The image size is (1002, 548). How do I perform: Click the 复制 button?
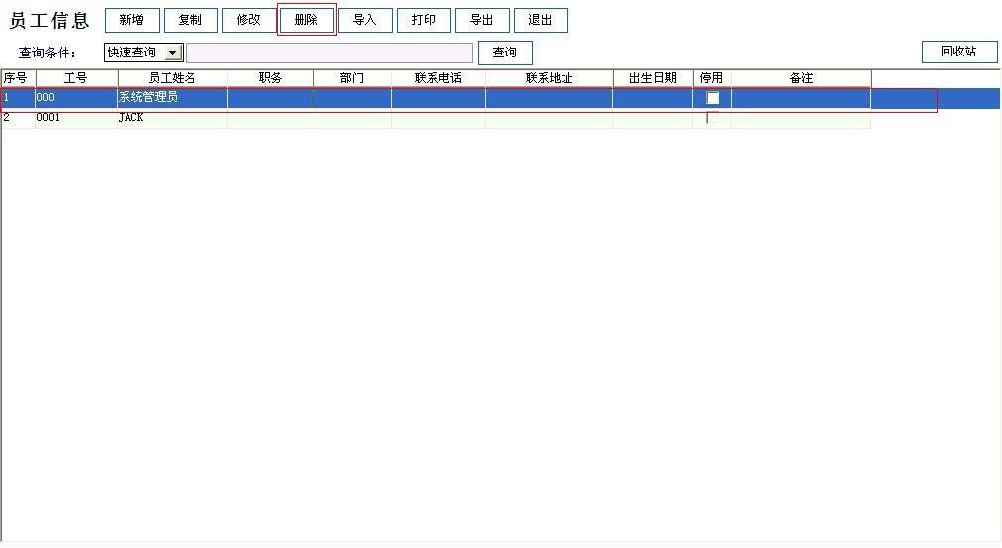click(190, 20)
